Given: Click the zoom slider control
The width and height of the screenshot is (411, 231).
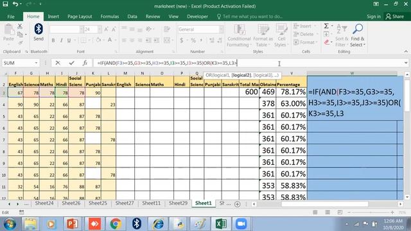Looking at the screenshot, I should (x=370, y=212).
